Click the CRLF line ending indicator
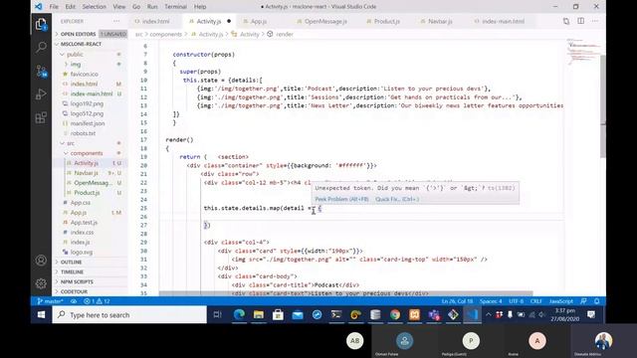Screen dimensions: 637x358 click(x=536, y=301)
